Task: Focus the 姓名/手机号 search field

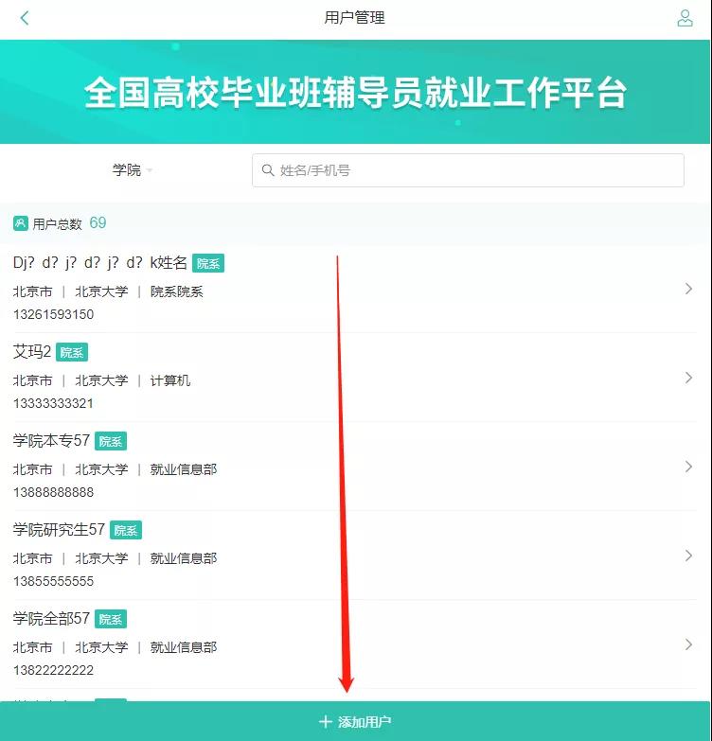Action: point(468,170)
